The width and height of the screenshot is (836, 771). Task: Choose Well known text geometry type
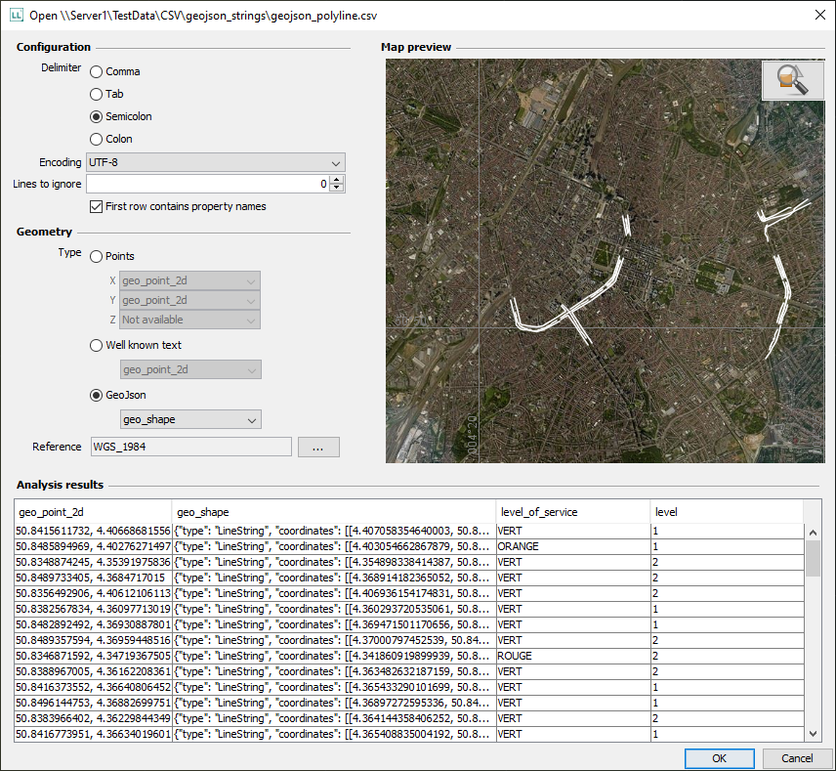pyautogui.click(x=136, y=345)
